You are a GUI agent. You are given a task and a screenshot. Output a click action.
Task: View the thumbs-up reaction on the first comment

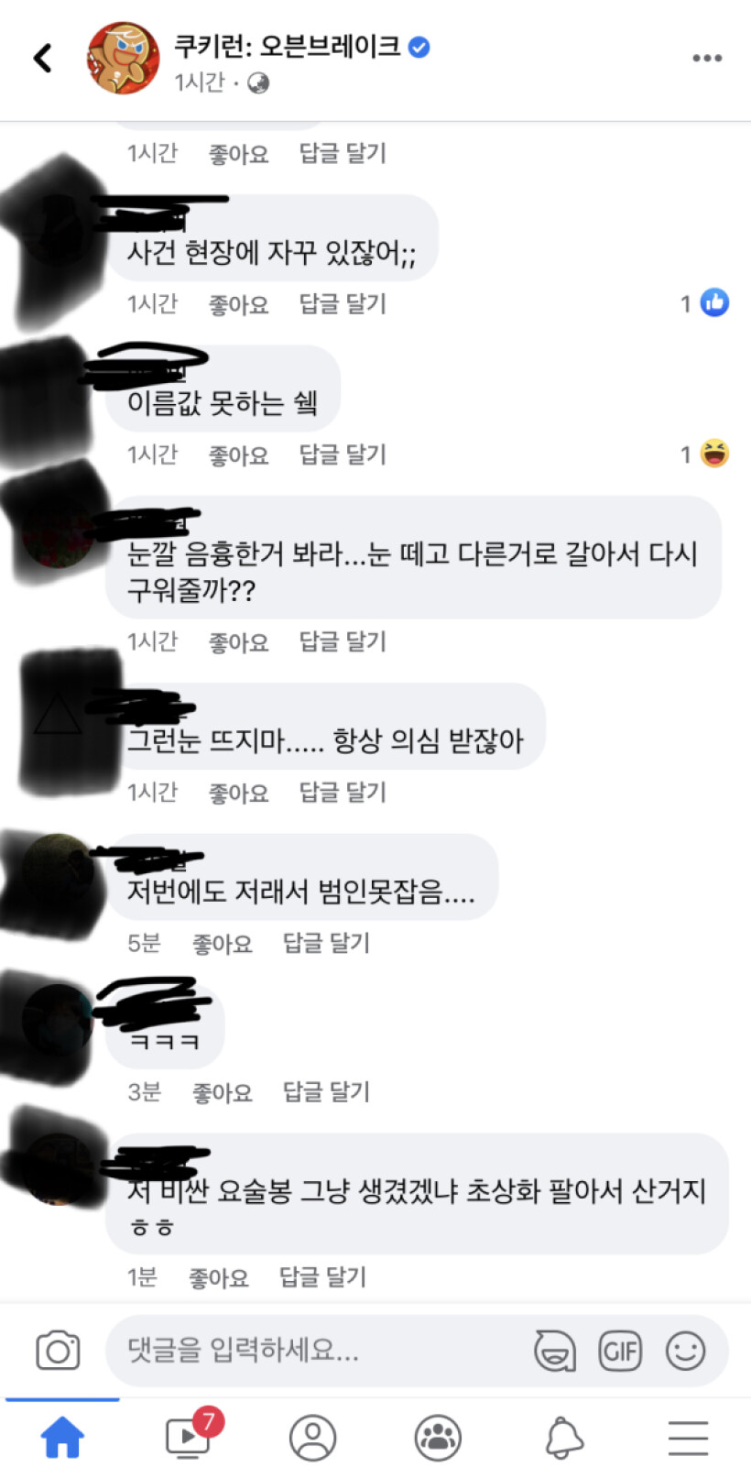pyautogui.click(x=705, y=303)
